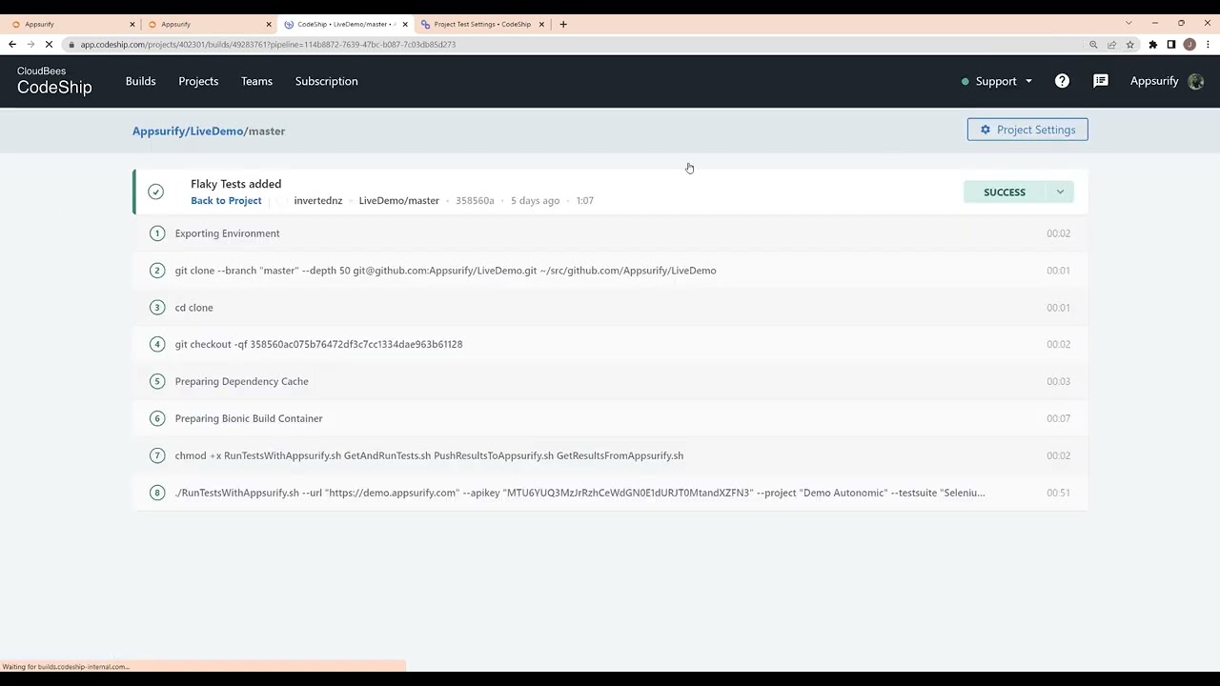
Task: Open the help question mark icon
Action: [1062, 81]
